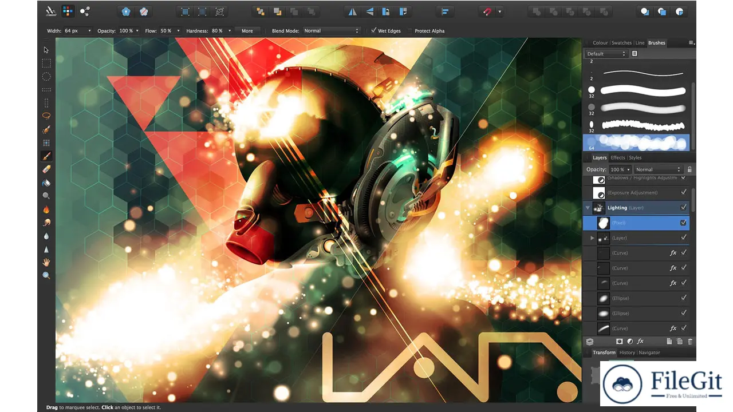Select the highlighted size 64 brush
This screenshot has width=733, height=412.
636,142
